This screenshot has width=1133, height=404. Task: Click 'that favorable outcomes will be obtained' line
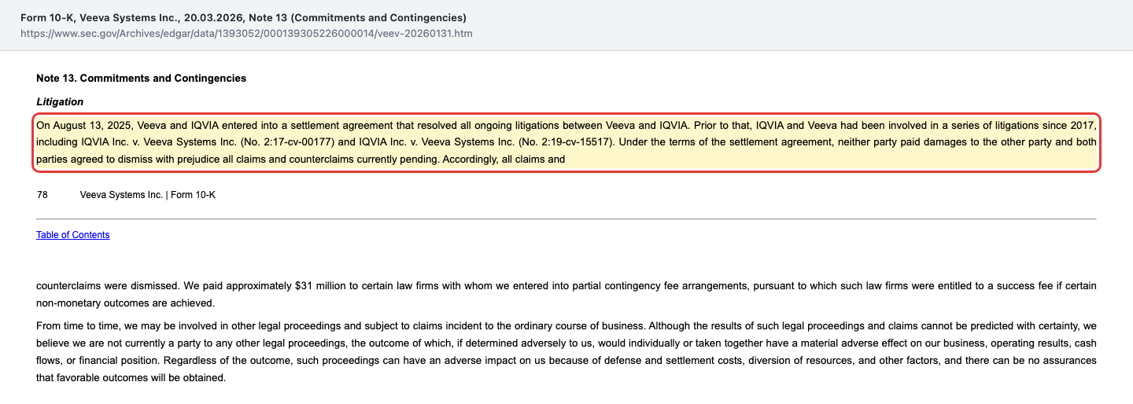point(131,378)
